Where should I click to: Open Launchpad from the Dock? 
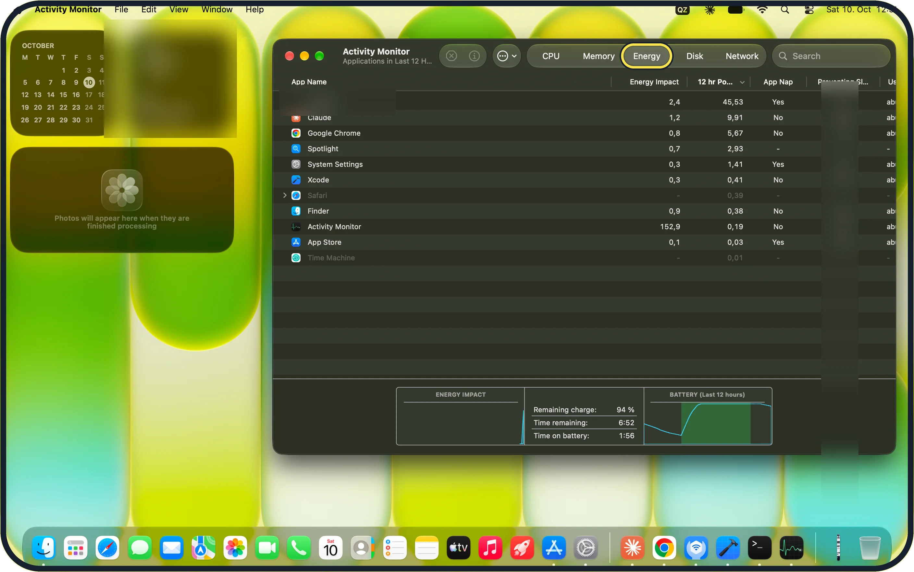(x=75, y=547)
